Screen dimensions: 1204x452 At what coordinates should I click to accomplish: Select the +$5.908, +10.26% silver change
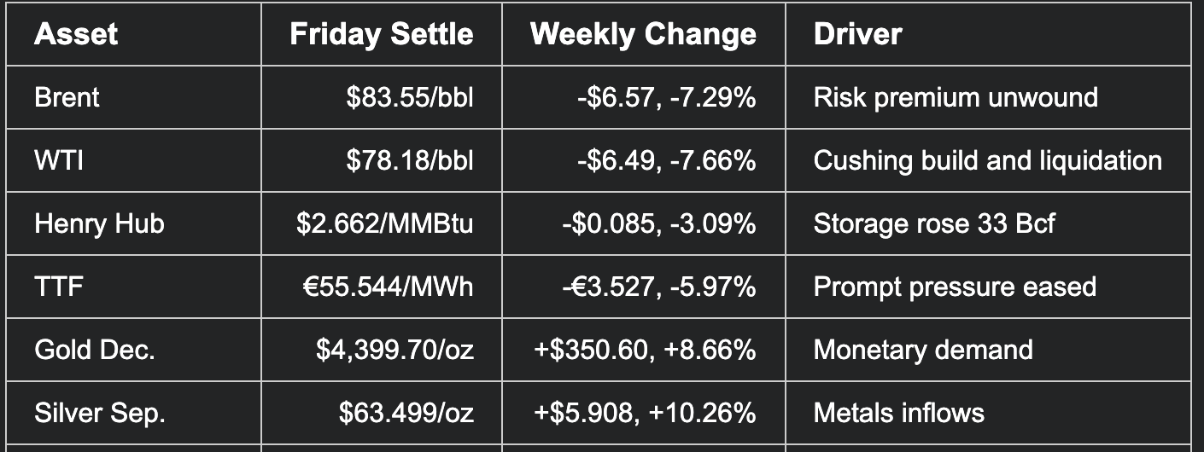[x=645, y=413]
